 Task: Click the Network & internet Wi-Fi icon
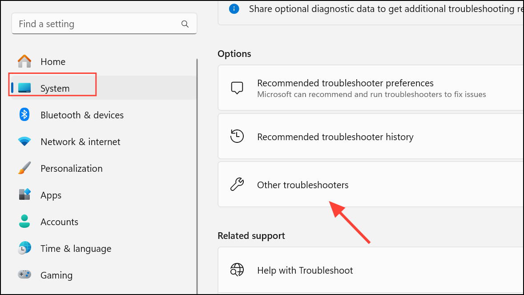[24, 141]
